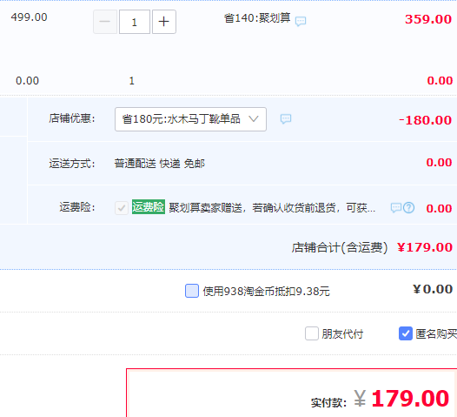Increase quantity with the plus button
Screen dimensions: 457x417
pos(164,22)
